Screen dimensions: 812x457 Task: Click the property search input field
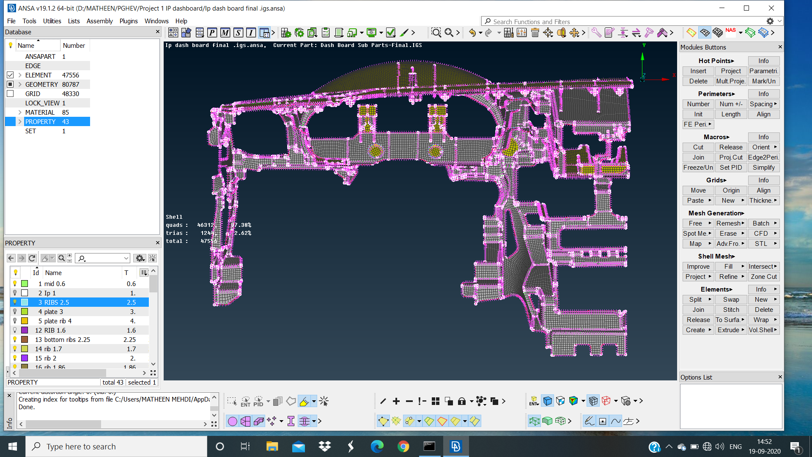pos(101,258)
